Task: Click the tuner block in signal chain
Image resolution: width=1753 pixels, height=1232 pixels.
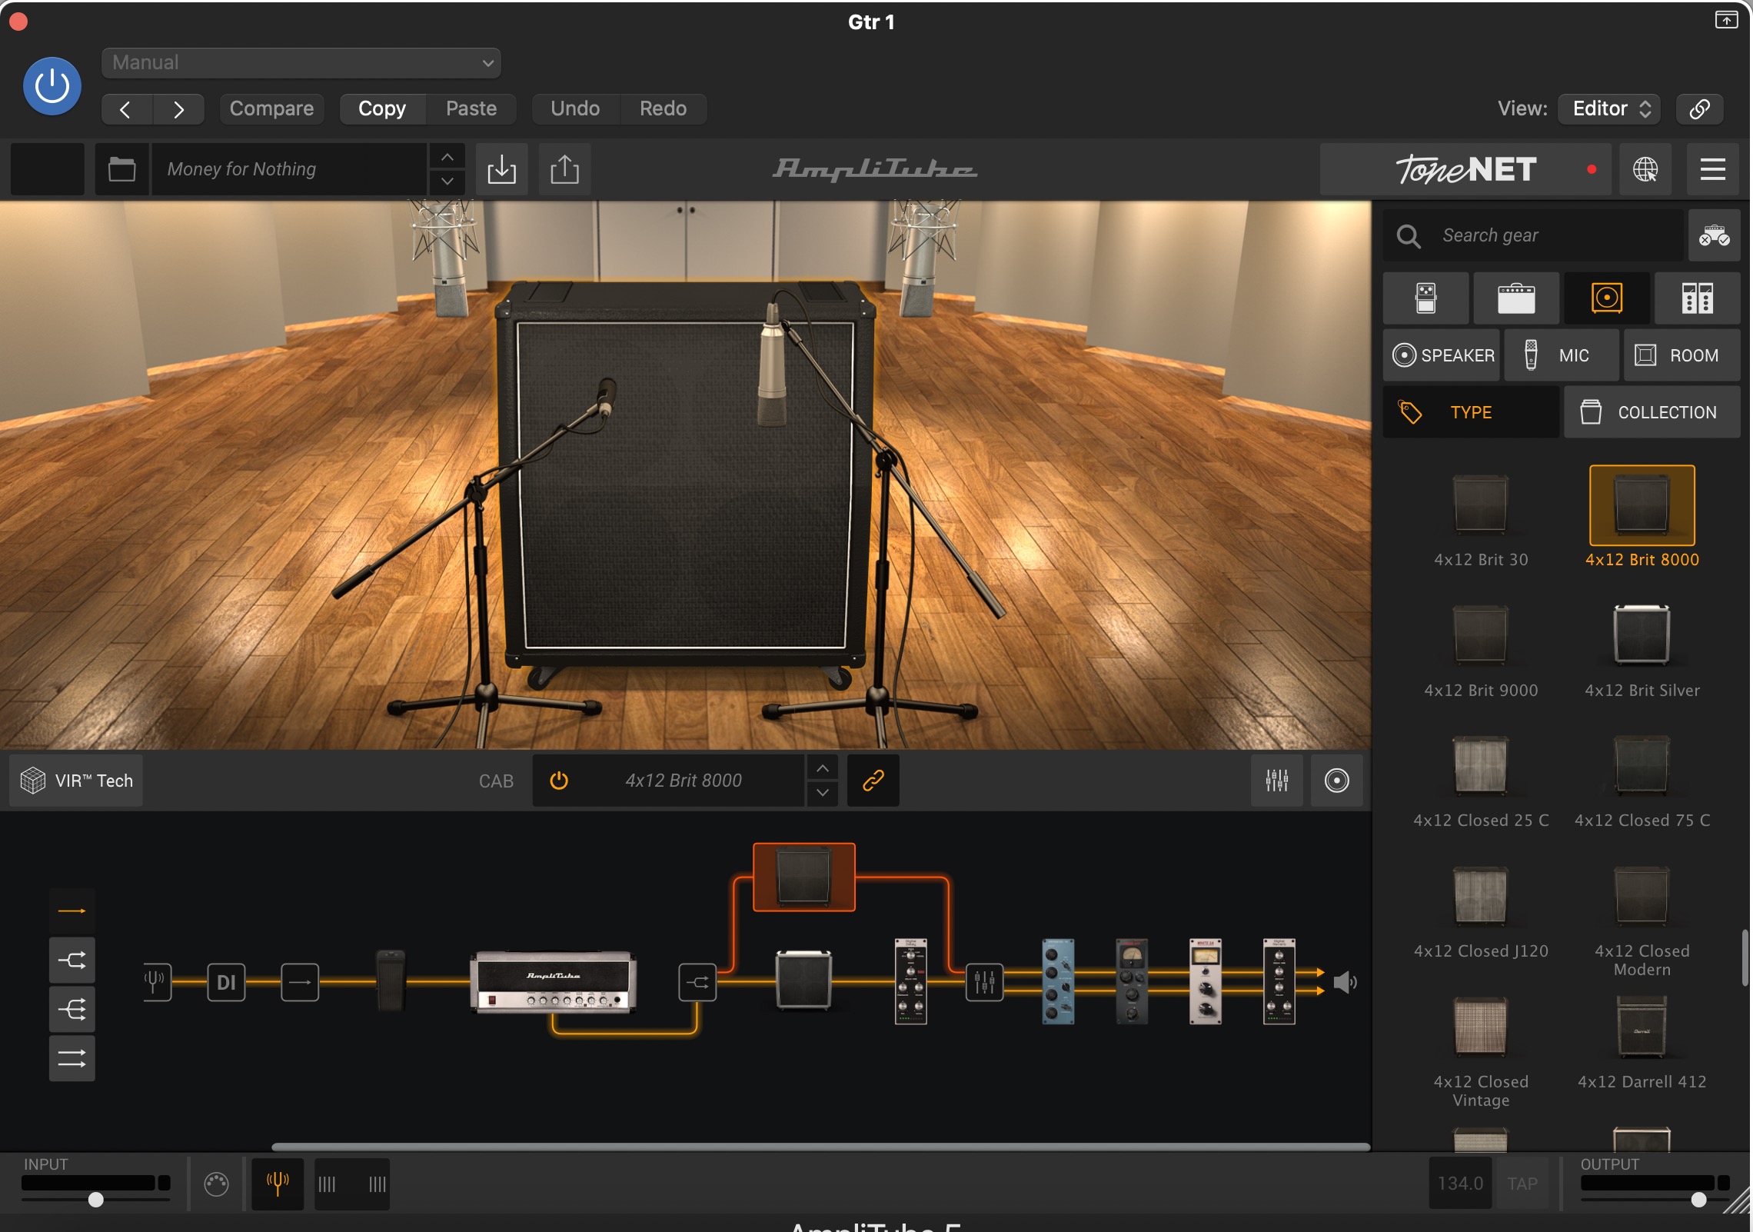Action: pos(156,982)
